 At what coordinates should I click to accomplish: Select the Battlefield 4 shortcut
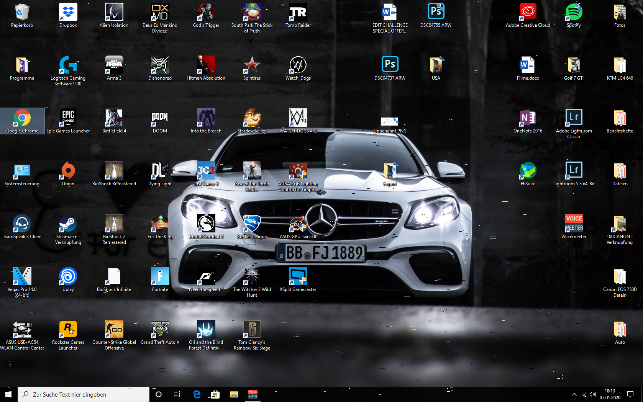tap(114, 118)
